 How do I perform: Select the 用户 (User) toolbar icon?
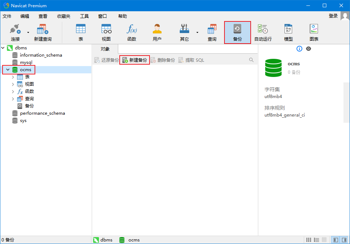click(157, 32)
